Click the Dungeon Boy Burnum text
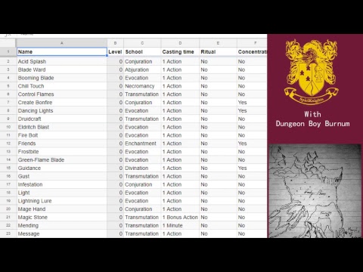The height and width of the screenshot is (272, 363). [312, 124]
